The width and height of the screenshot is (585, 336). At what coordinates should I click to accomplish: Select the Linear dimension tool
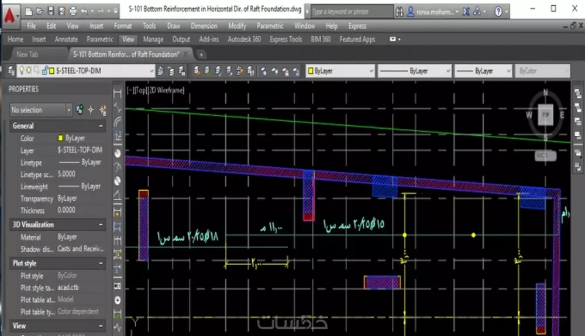pyautogui.click(x=118, y=92)
